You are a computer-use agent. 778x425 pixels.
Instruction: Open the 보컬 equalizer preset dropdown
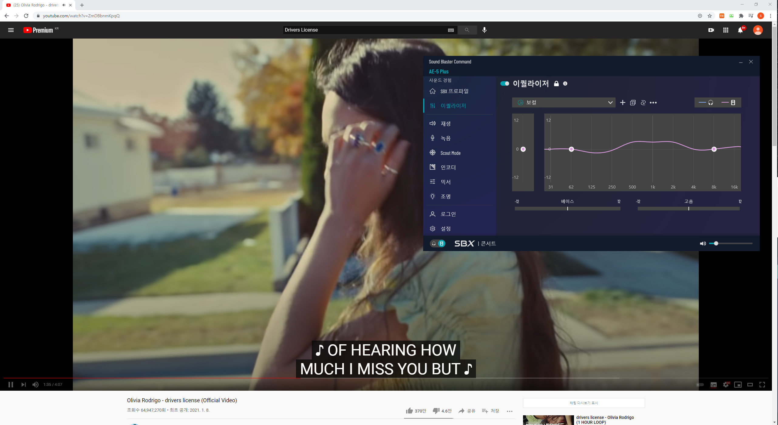(563, 103)
